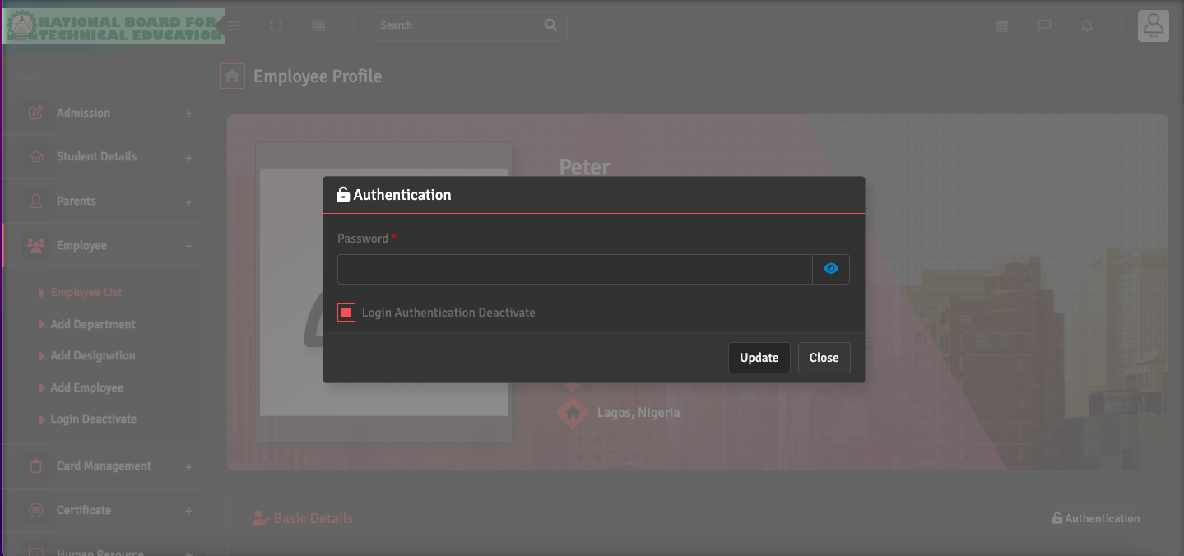
Task: Close the Authentication dialog
Action: (x=824, y=358)
